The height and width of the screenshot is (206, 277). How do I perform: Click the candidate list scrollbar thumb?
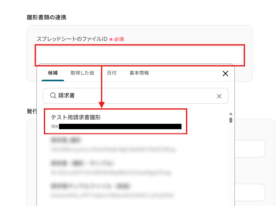[231, 120]
